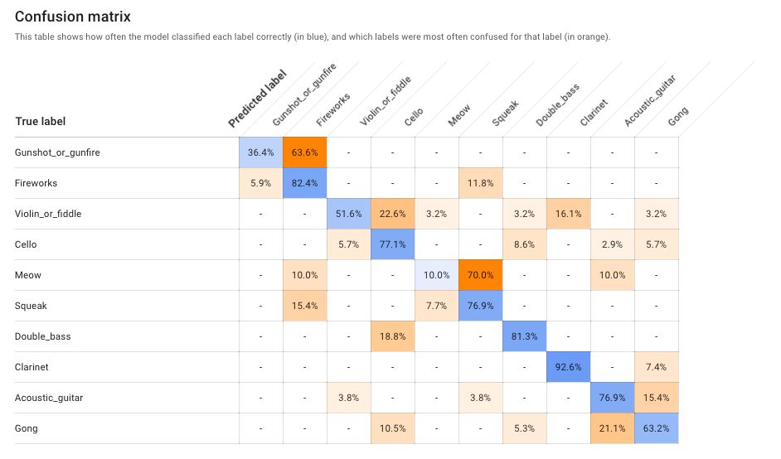Click the Clarinet predicted column header
This screenshot has height=459, width=781.
coord(594,112)
